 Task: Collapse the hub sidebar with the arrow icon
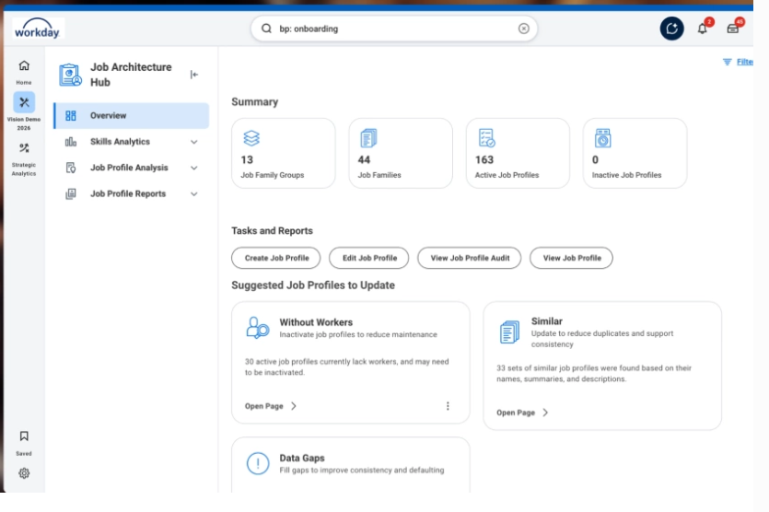click(x=194, y=75)
